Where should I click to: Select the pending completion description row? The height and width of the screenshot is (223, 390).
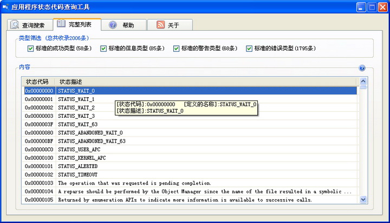[190, 183]
